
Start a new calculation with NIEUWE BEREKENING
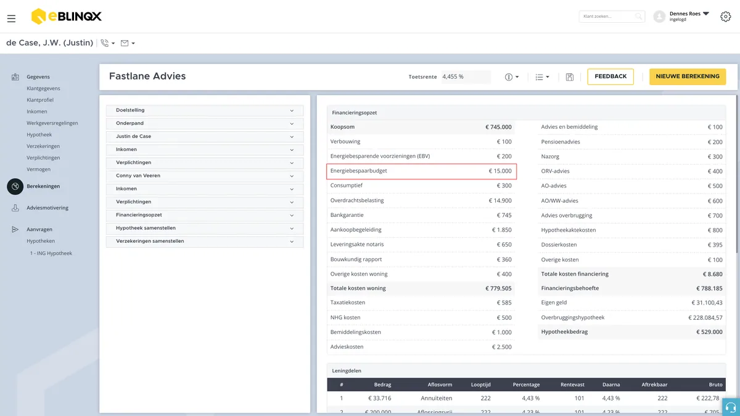click(688, 76)
